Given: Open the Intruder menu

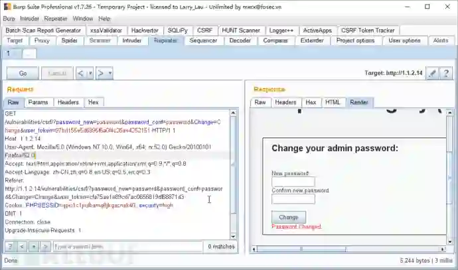Looking at the screenshot, I should (x=29, y=19).
